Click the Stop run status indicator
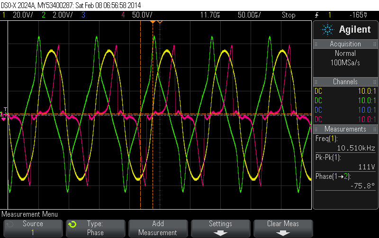This screenshot has width=379, height=238. (289, 15)
